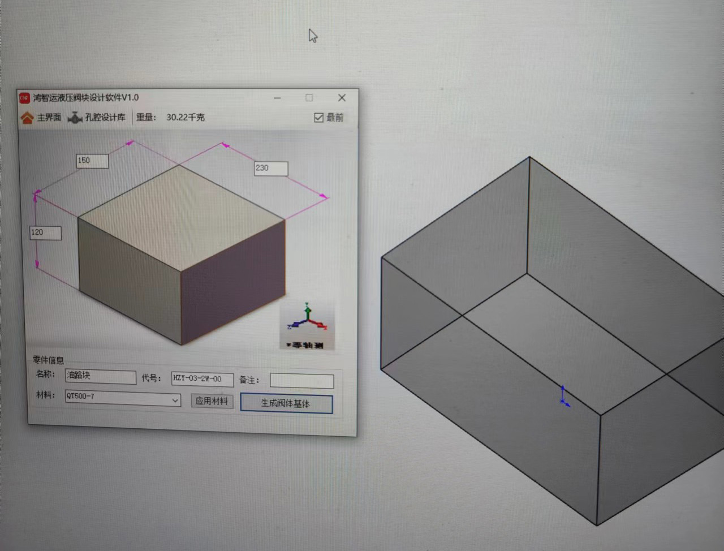
Task: Close the 鸿智运液压阀块设计软件 window
Action: pos(342,98)
